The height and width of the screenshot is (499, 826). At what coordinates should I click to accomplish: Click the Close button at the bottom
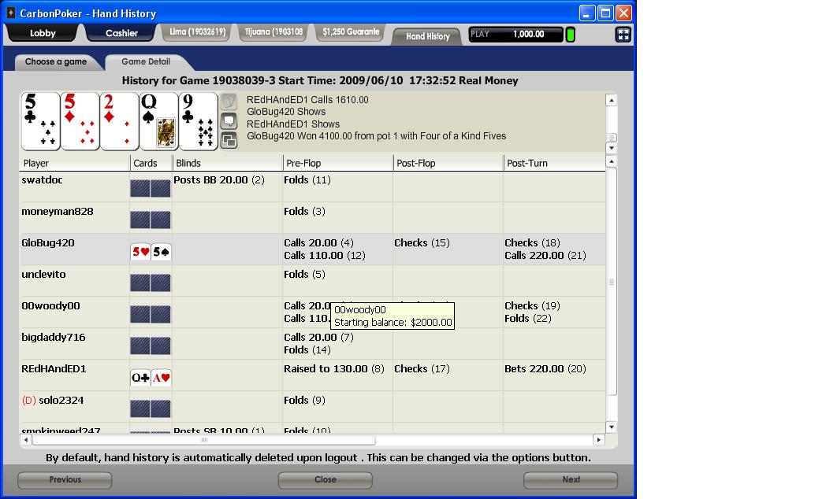pyautogui.click(x=325, y=479)
